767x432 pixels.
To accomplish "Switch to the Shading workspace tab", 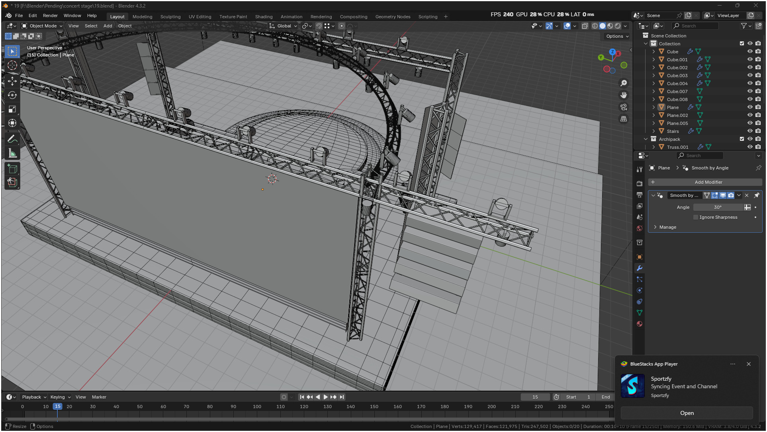I will pyautogui.click(x=264, y=17).
